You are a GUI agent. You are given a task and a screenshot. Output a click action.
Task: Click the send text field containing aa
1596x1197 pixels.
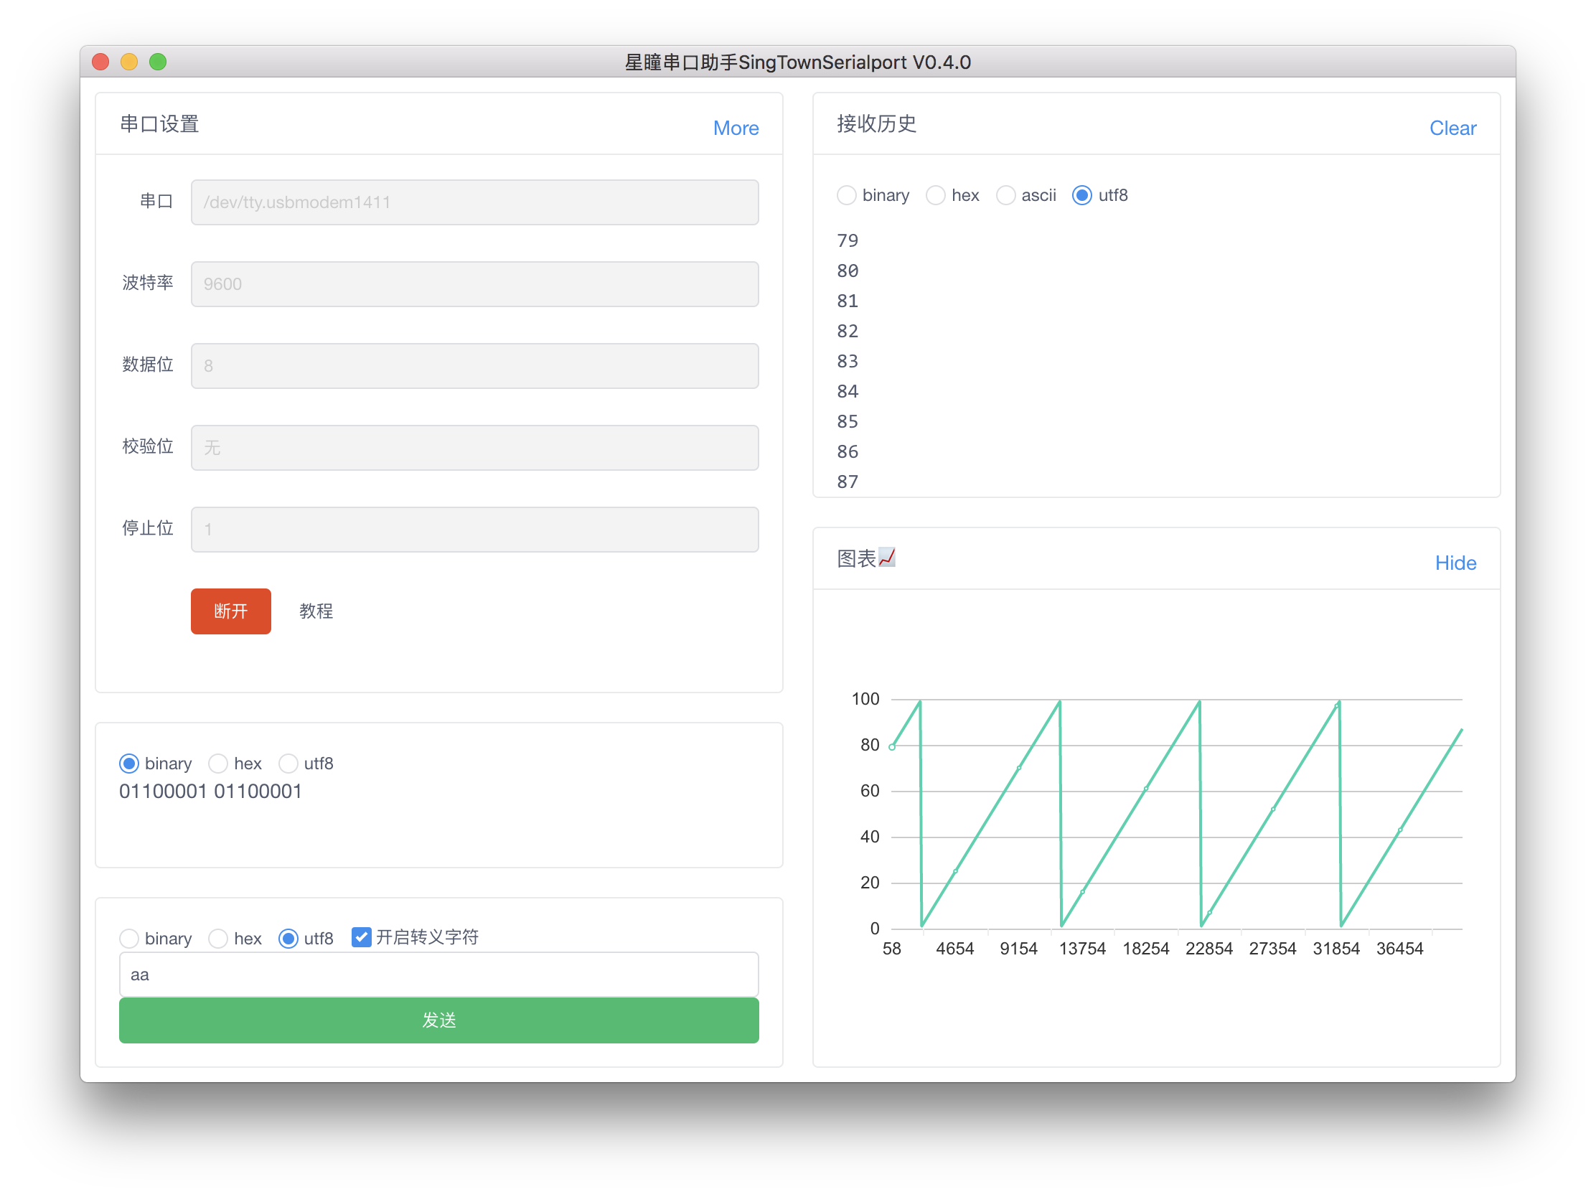[438, 975]
